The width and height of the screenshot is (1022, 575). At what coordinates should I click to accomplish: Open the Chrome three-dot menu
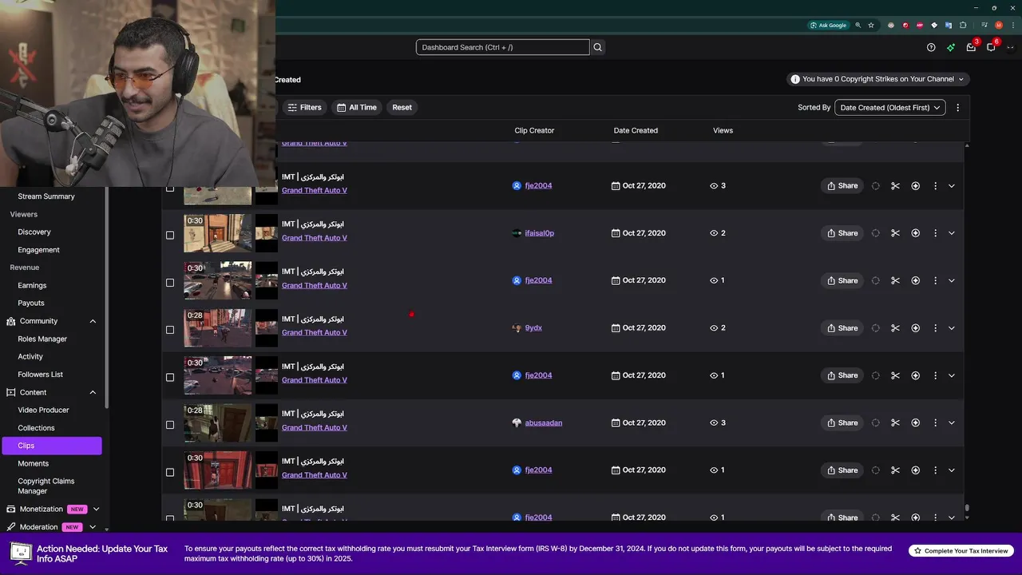[1012, 25]
